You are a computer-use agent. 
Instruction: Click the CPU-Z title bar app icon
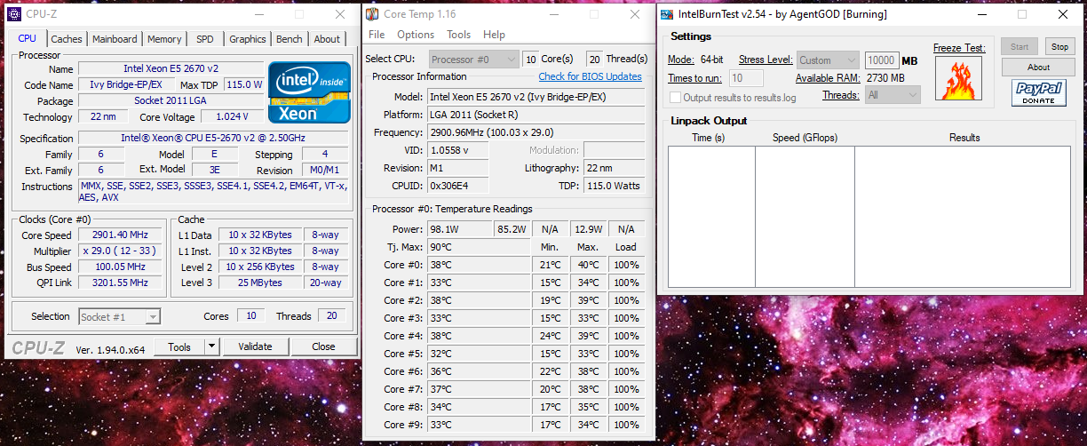click(x=14, y=14)
